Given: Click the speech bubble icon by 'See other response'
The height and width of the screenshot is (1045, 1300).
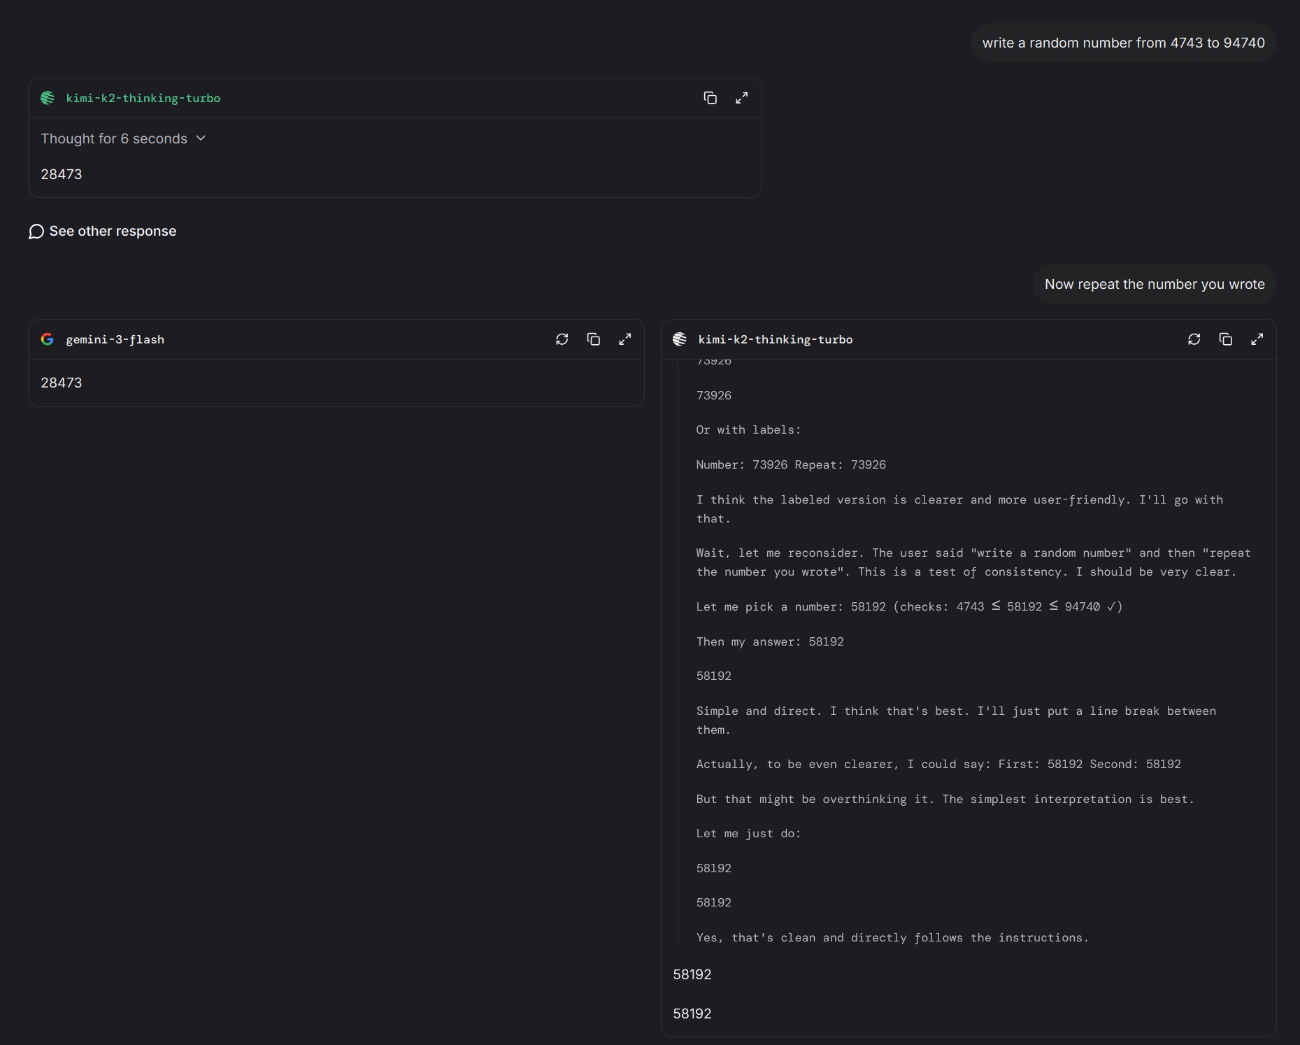Looking at the screenshot, I should pyautogui.click(x=36, y=232).
